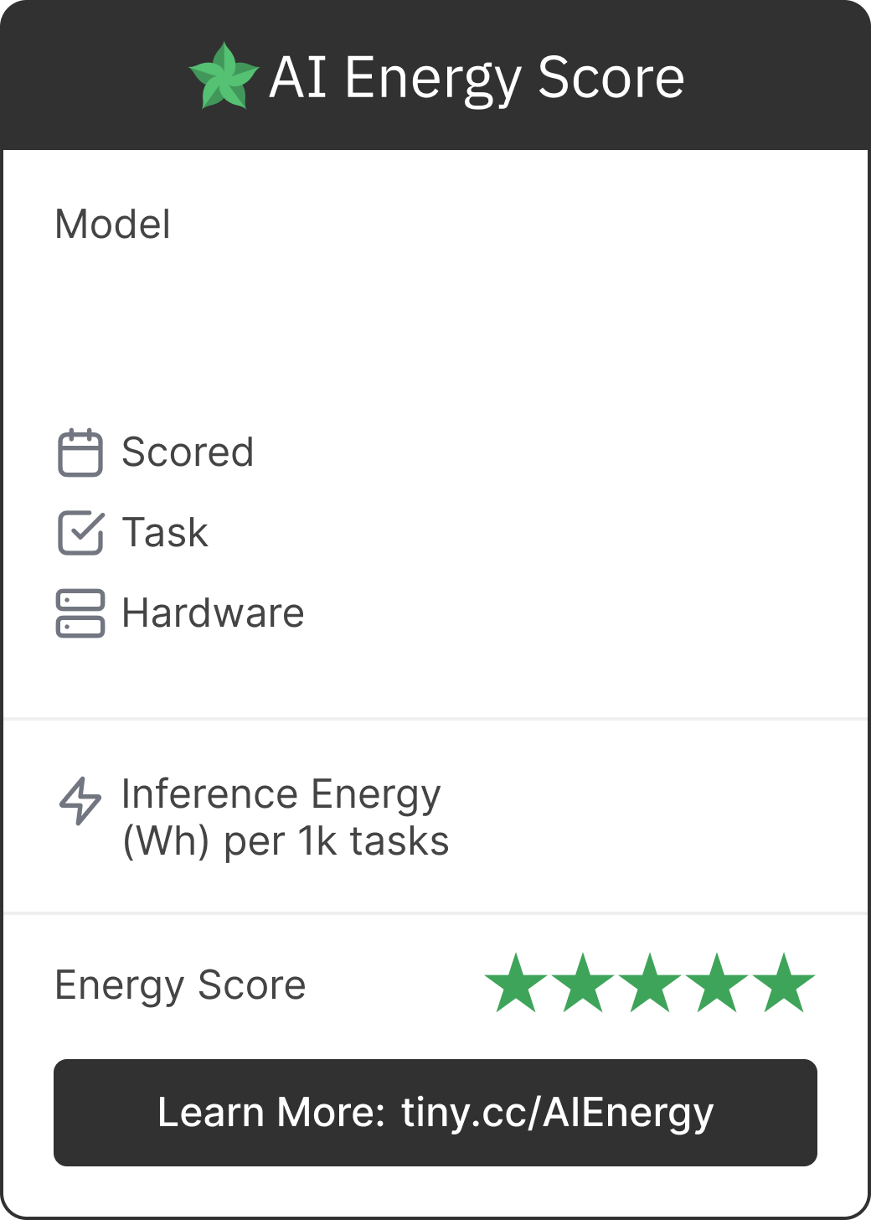Select the last green rating star
Viewport: 871px width, 1220px height.
click(784, 984)
